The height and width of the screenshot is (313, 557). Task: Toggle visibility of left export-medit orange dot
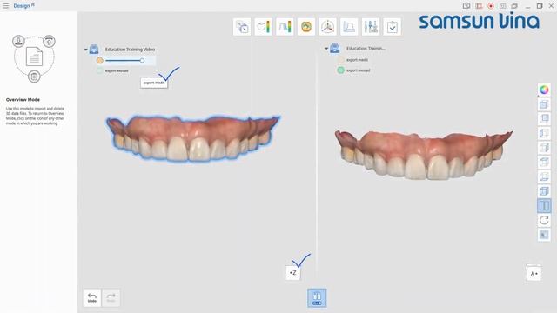100,61
